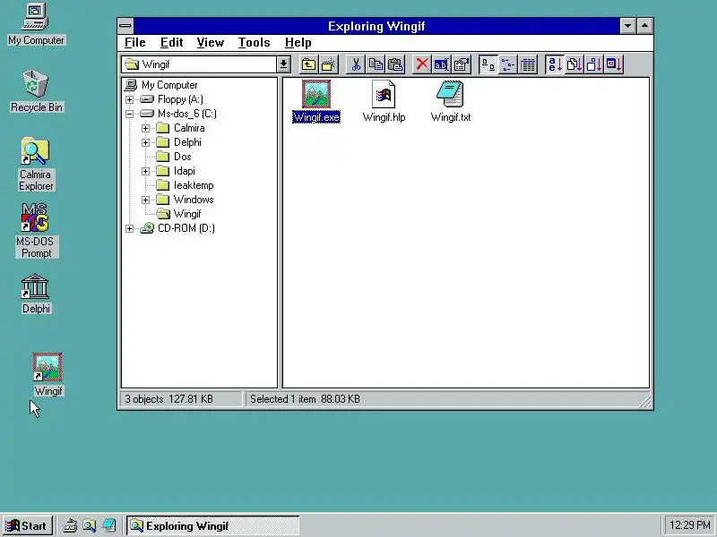Screen dimensions: 717x537
Task: Expand the Calmira folder node
Action: [145, 128]
